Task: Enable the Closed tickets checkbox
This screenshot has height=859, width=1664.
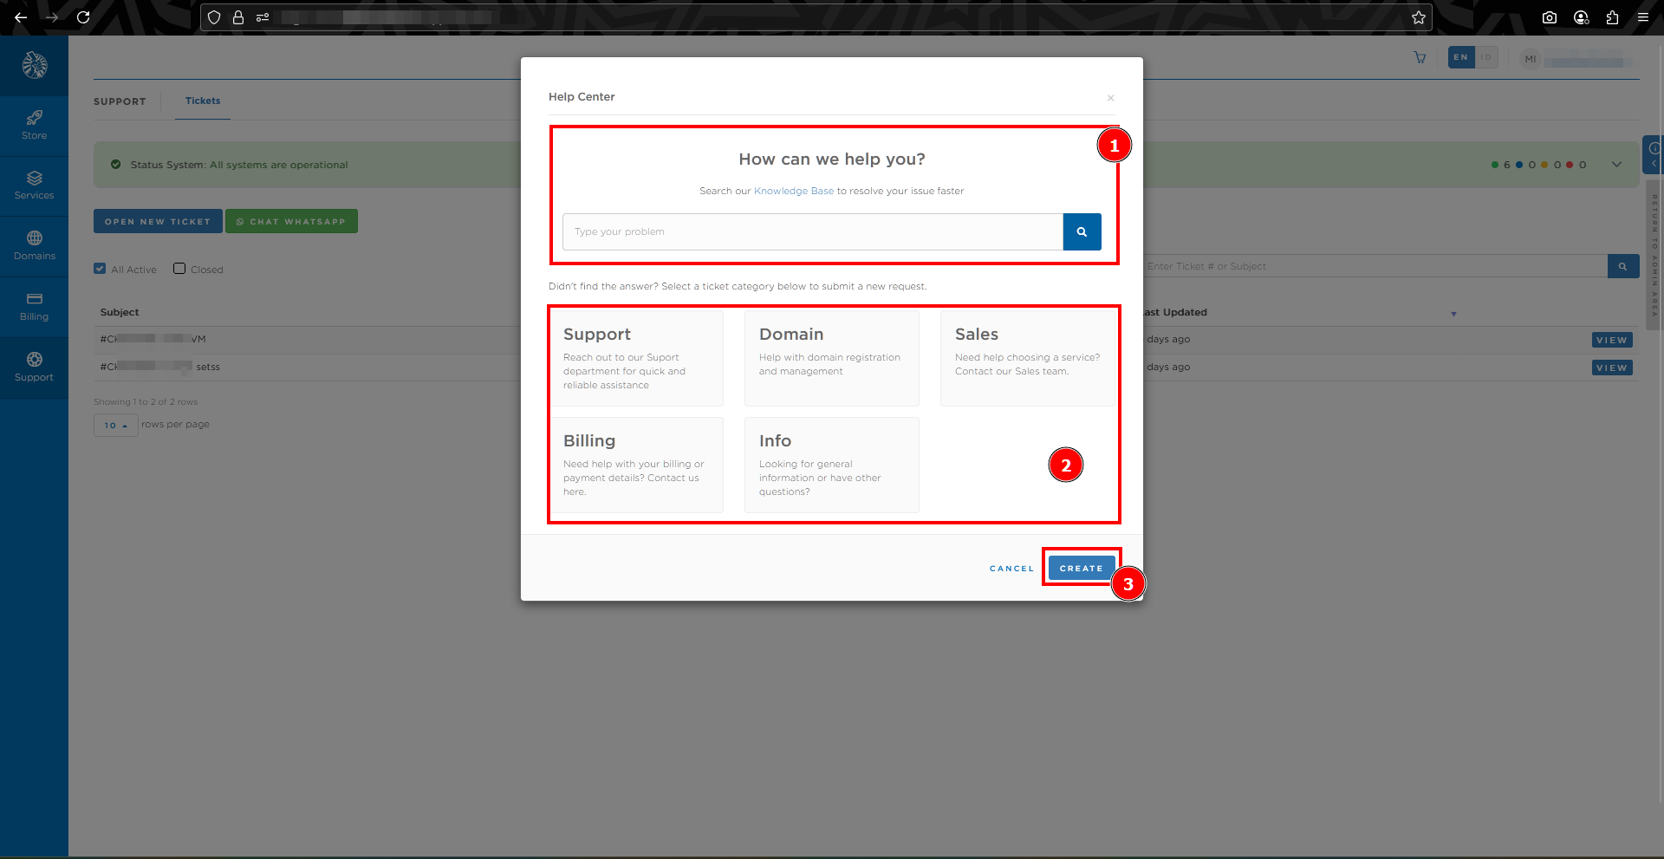Action: [x=179, y=269]
